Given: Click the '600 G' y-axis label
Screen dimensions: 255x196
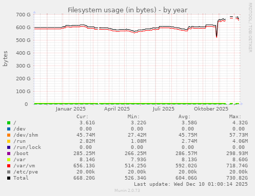Looking at the screenshot, I should pos(23,28).
